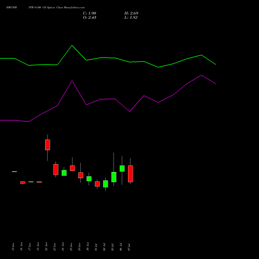Click the 23 Jun date label

click(54, 247)
